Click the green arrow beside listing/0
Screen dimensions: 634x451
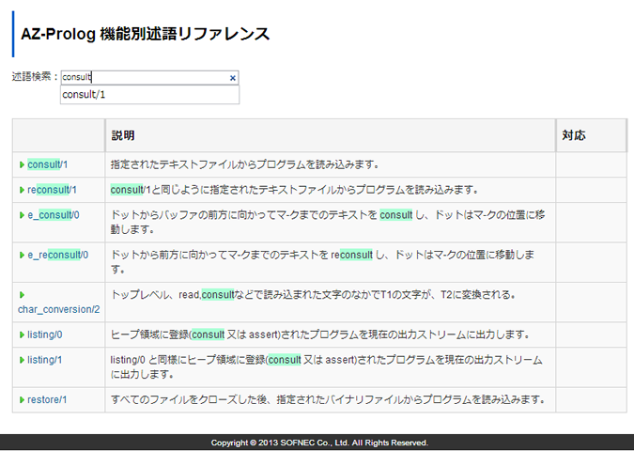tap(22, 334)
